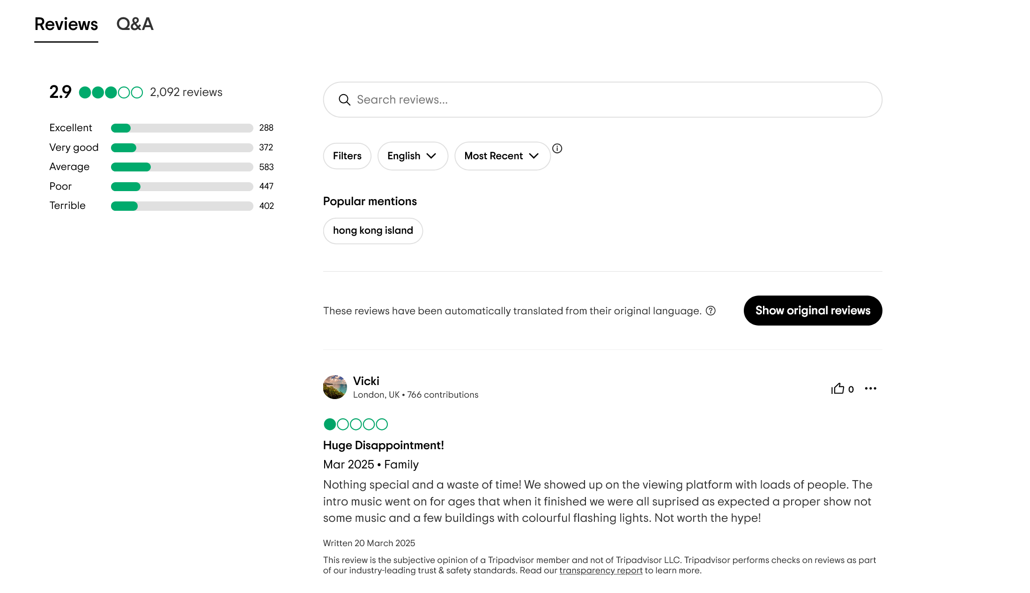Open the transparency report link

(601, 571)
